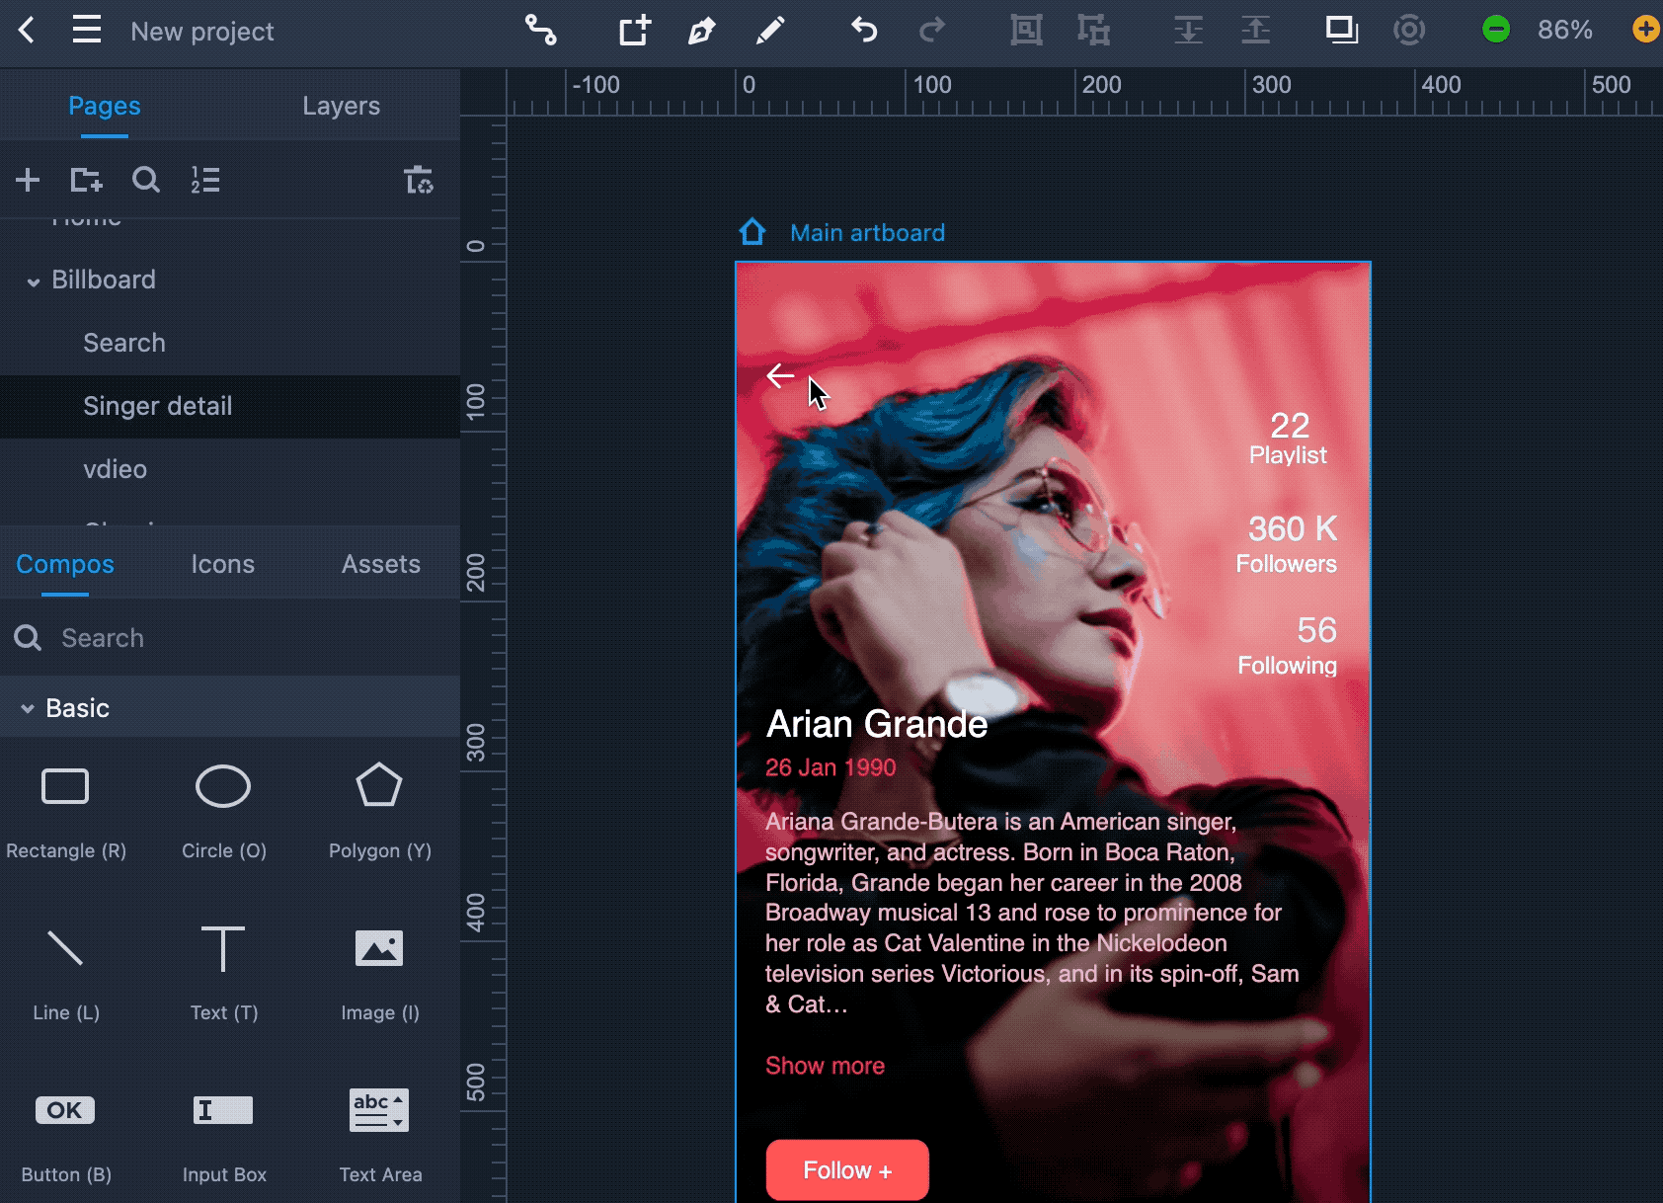Screen dimensions: 1663x1203
Task: Select the Ariana Grande-Butera biography paragraph
Action: pyautogui.click(x=1032, y=913)
